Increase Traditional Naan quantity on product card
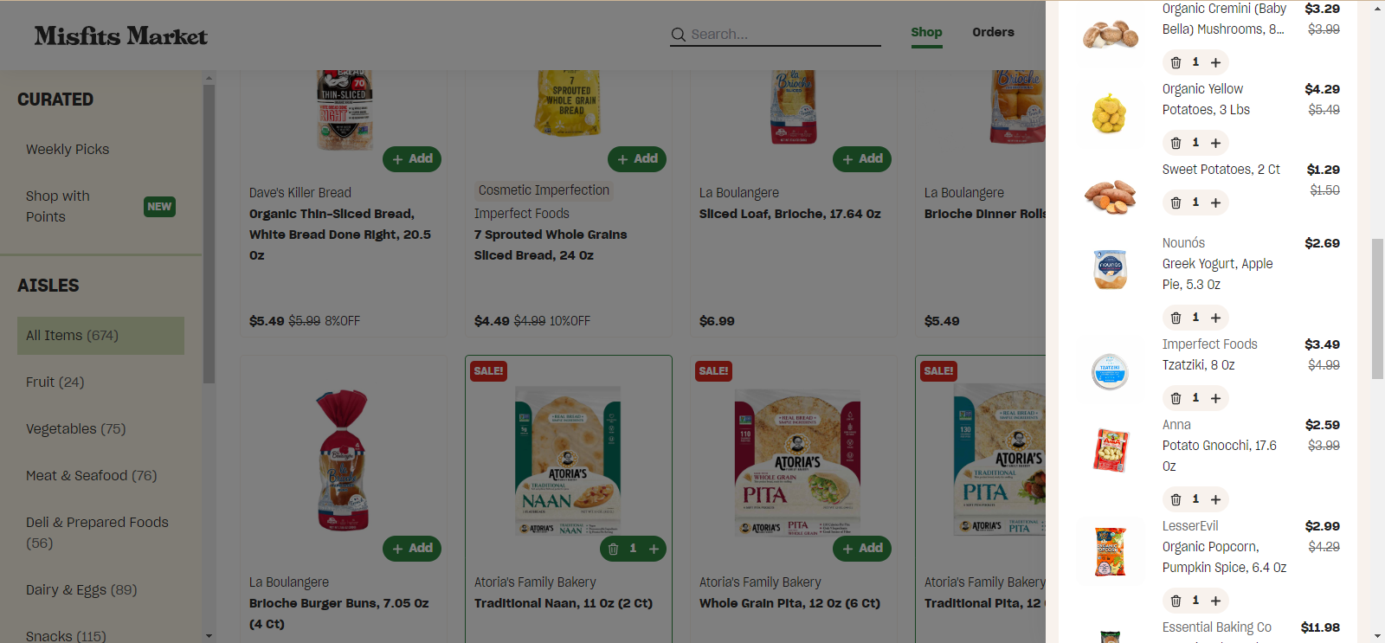Screen dimensions: 1385x643 tap(654, 549)
